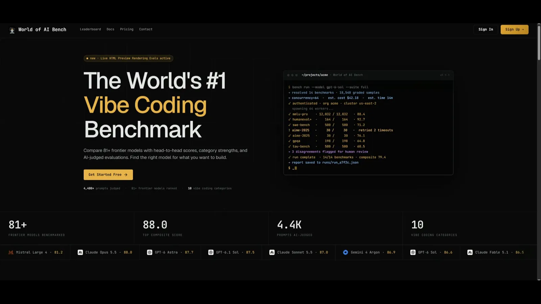The image size is (541, 304).
Task: Click the 'Claude Opus 5.5' ticker text
Action: tap(101, 252)
